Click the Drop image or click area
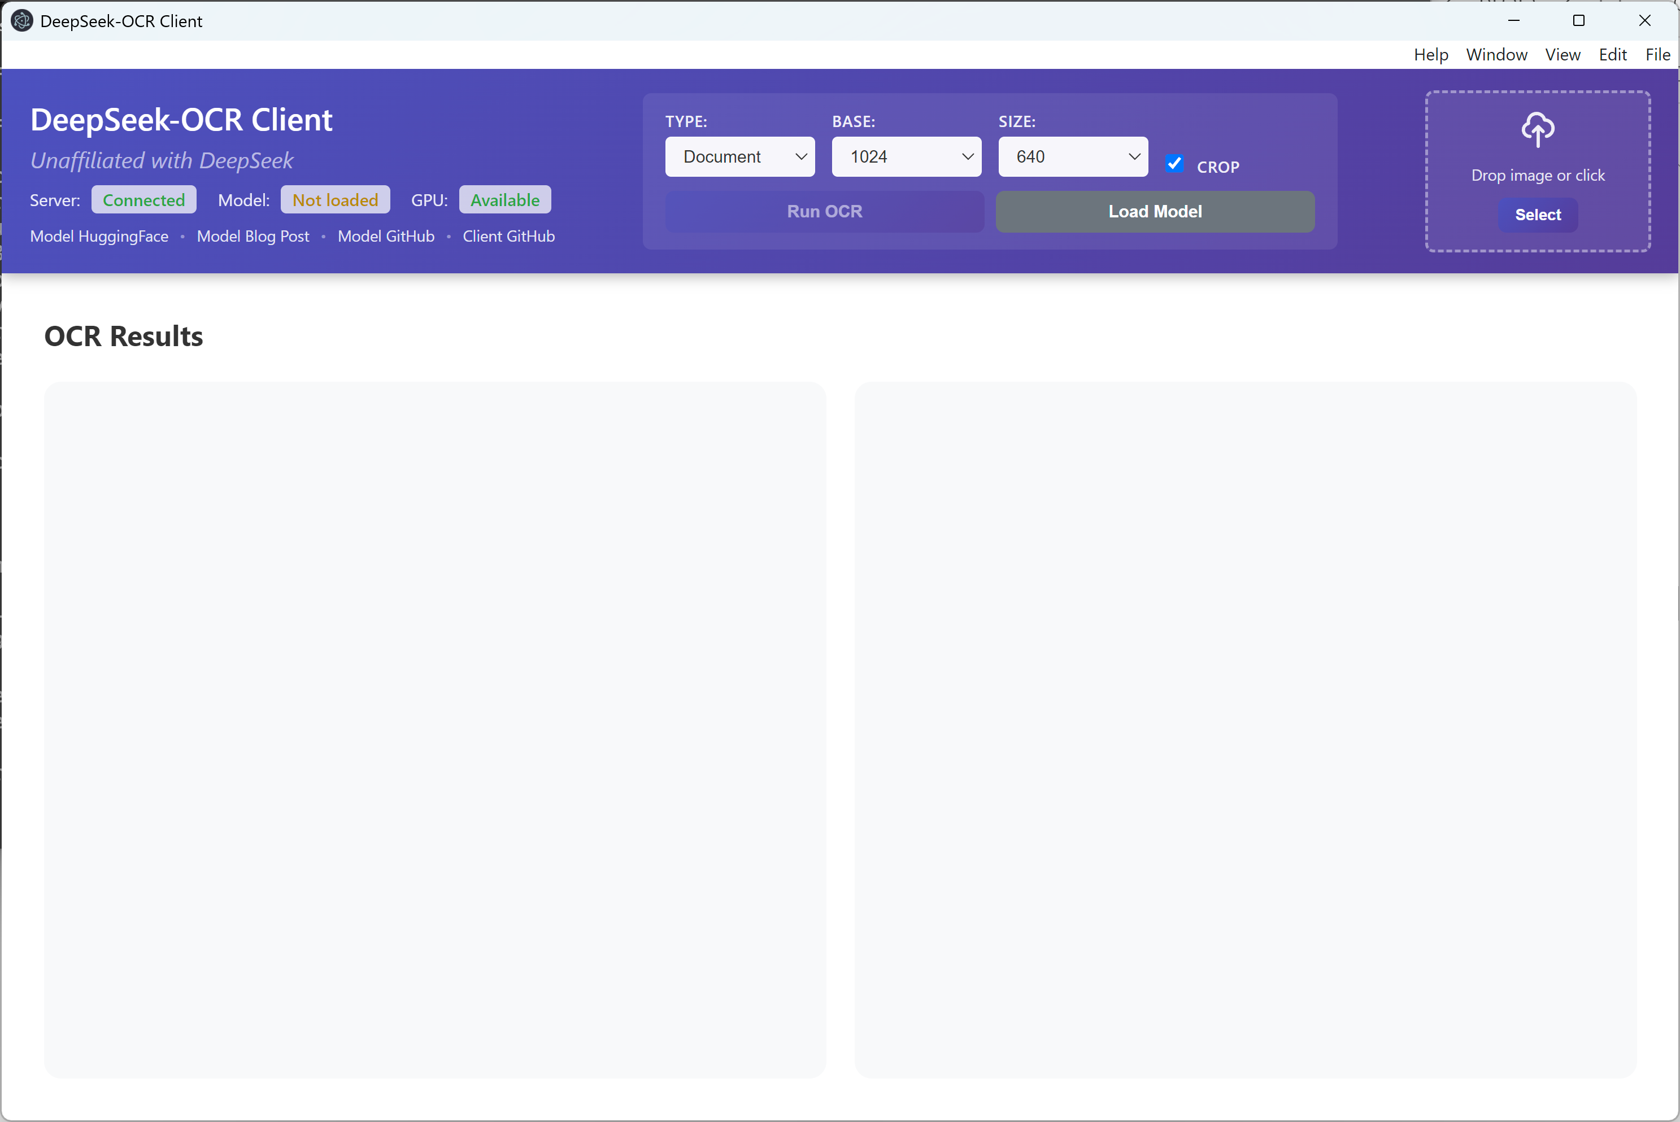 (x=1538, y=175)
